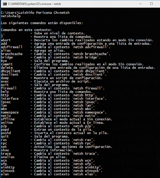
Task: Select the 'branchcache' command entry
Action: (12, 54)
